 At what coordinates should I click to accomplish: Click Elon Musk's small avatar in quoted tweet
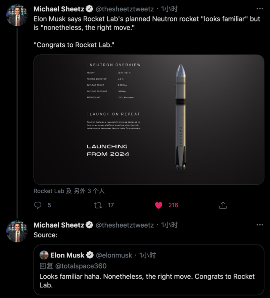[x=44, y=255]
